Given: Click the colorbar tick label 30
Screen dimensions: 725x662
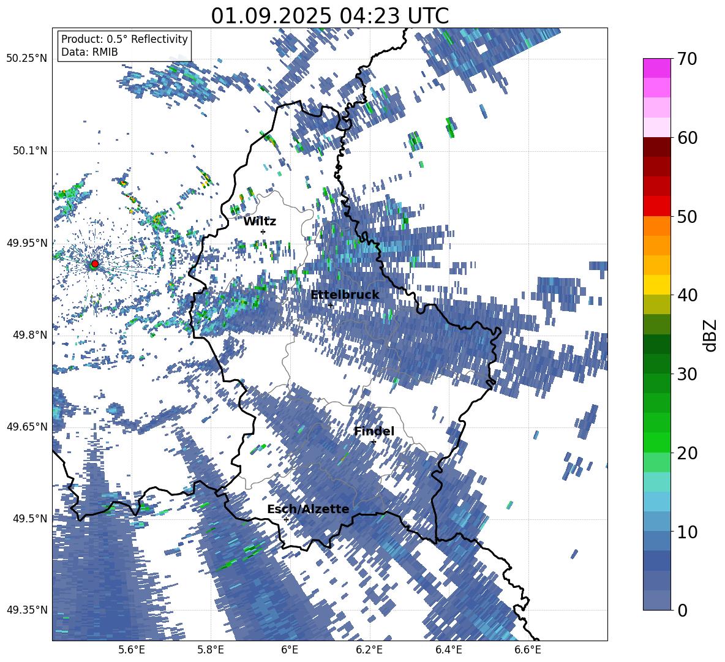Looking at the screenshot, I should [x=686, y=374].
